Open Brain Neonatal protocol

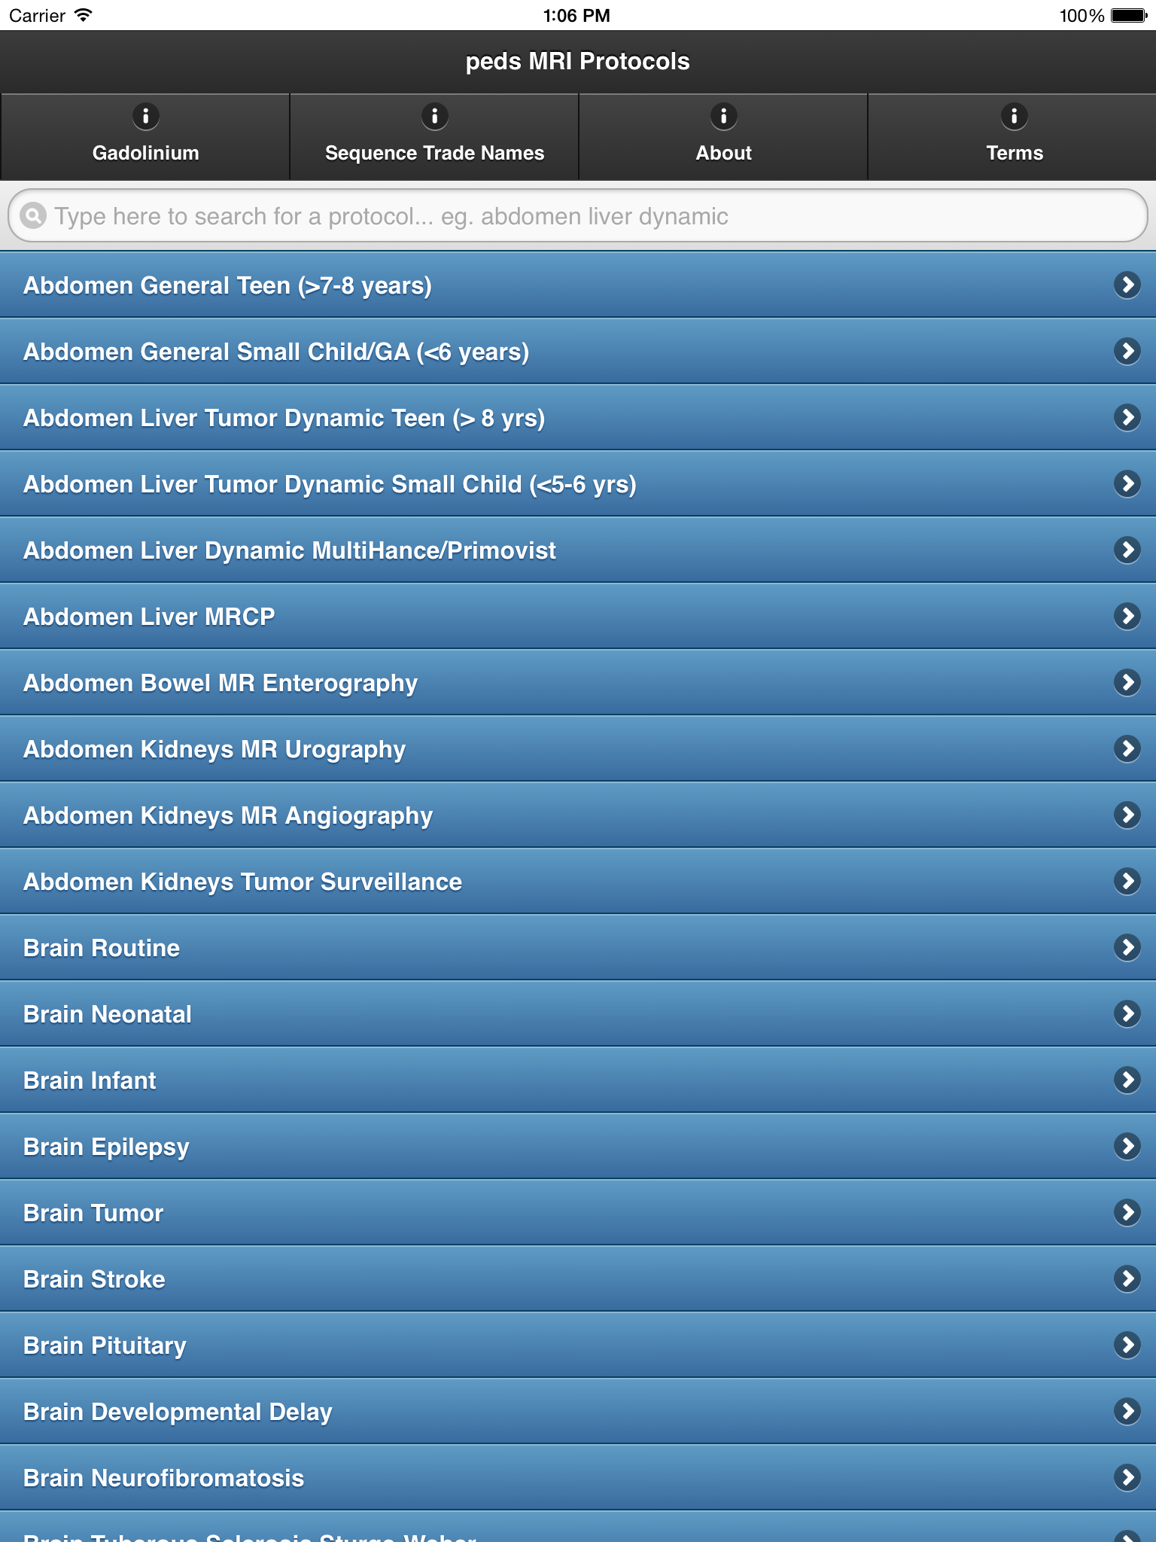[x=578, y=1013]
